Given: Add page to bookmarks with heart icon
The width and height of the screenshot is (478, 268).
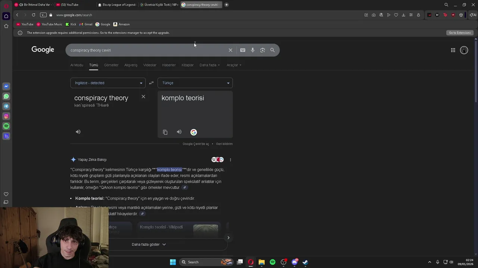Looking at the screenshot, I should [x=396, y=15].
